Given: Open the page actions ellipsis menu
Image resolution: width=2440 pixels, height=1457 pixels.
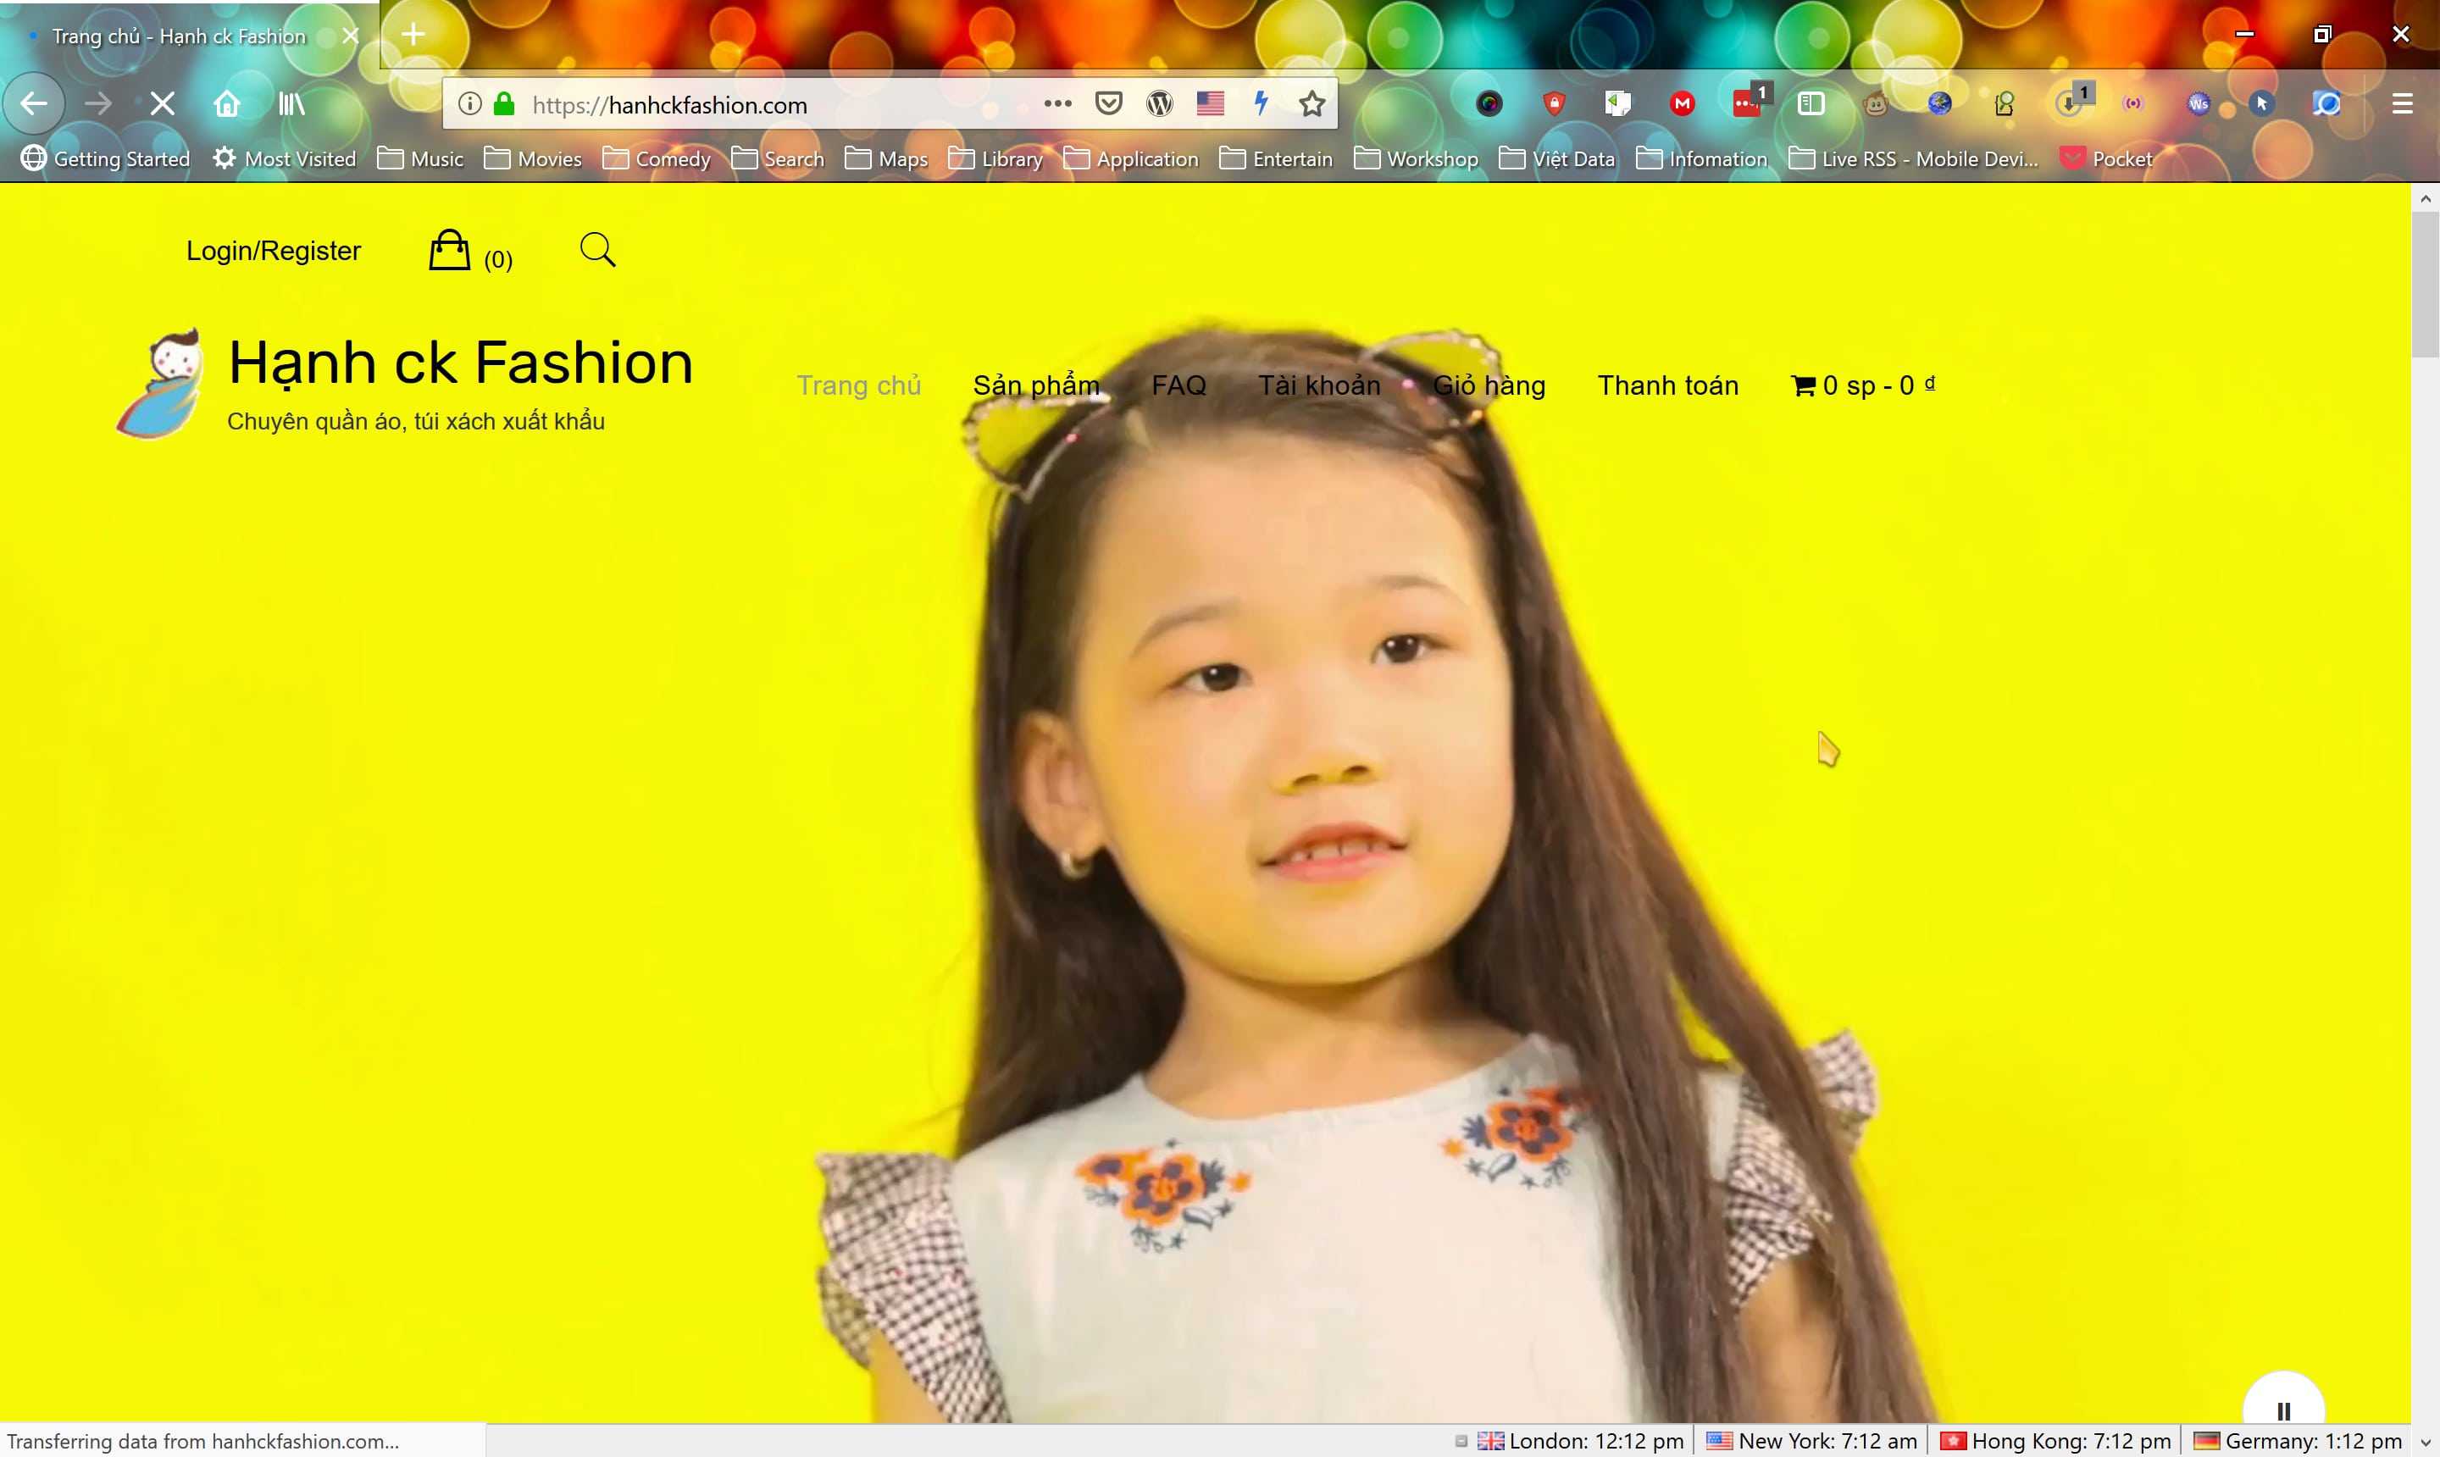Looking at the screenshot, I should click(x=1057, y=103).
